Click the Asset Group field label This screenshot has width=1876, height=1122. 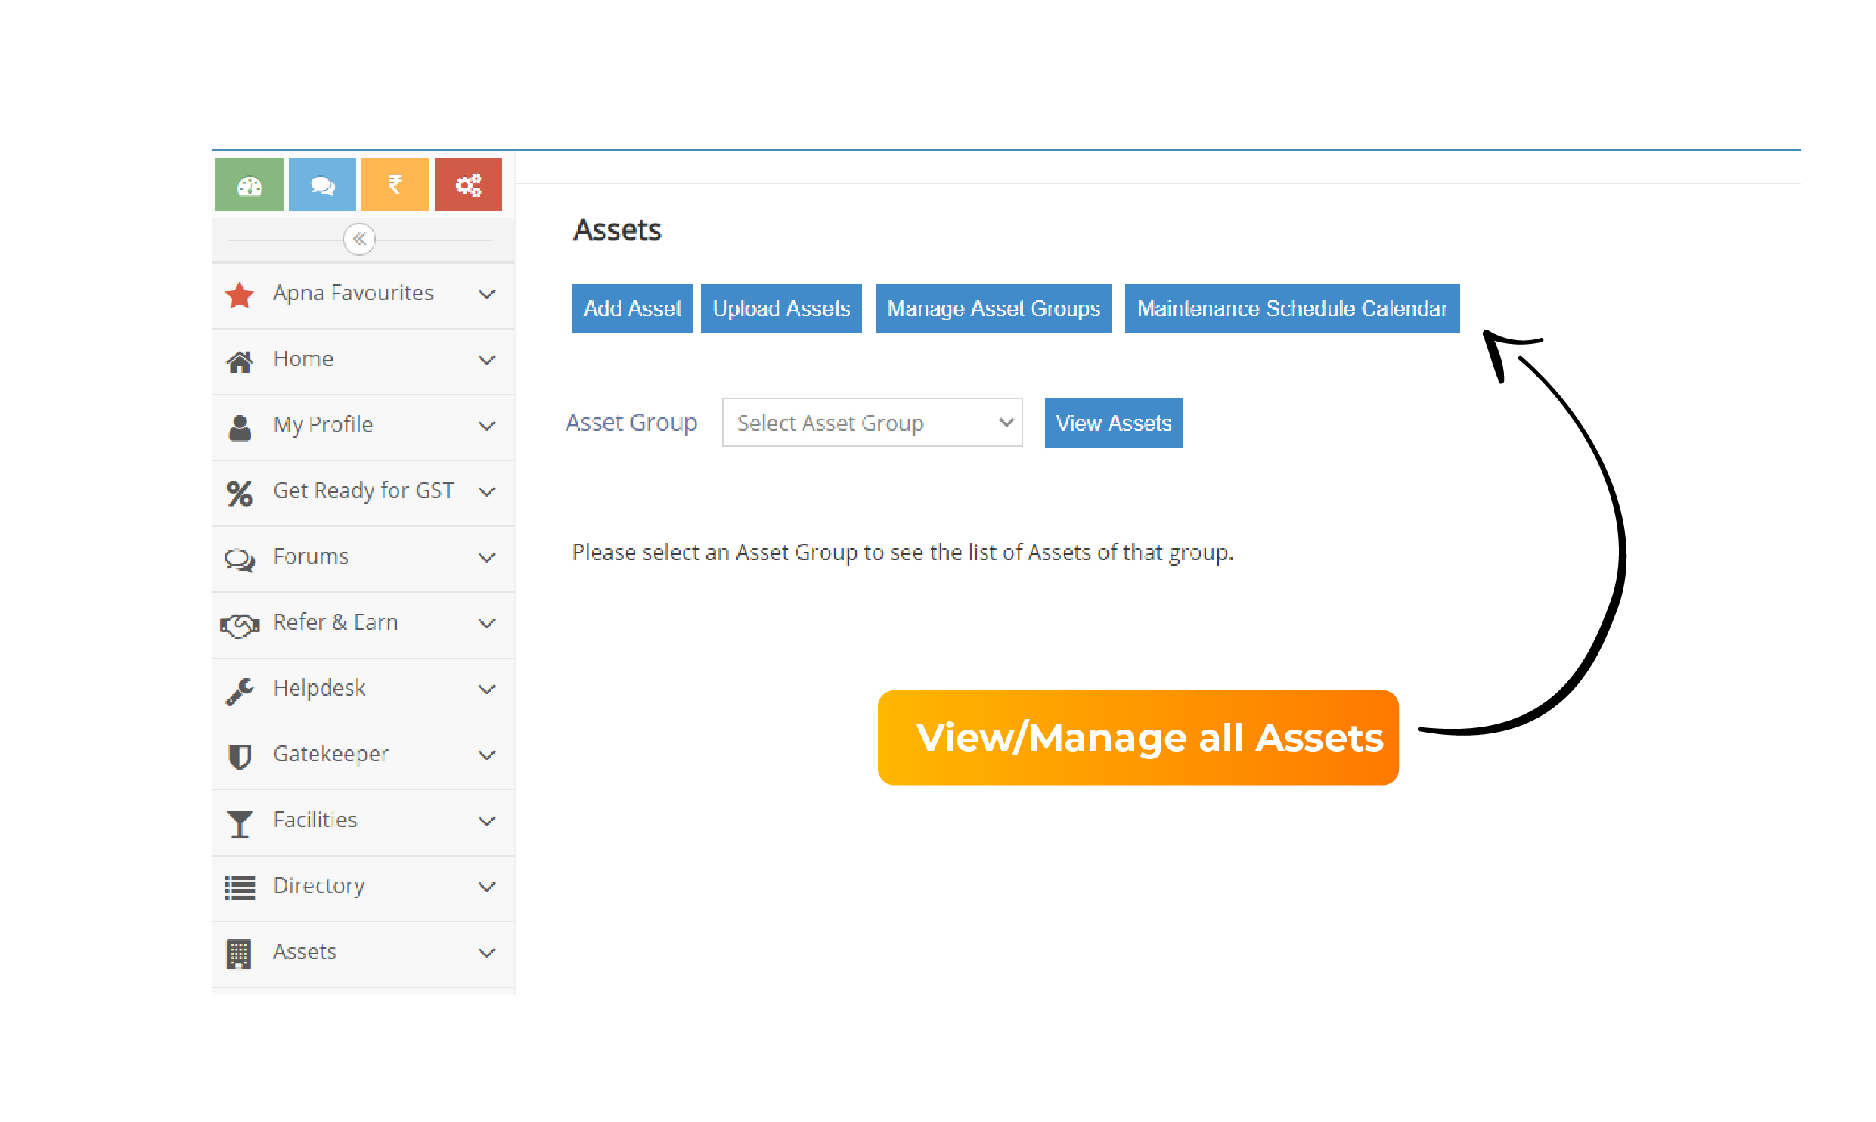(631, 423)
